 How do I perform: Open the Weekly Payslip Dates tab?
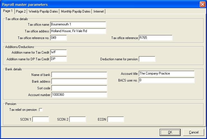click(x=43, y=11)
